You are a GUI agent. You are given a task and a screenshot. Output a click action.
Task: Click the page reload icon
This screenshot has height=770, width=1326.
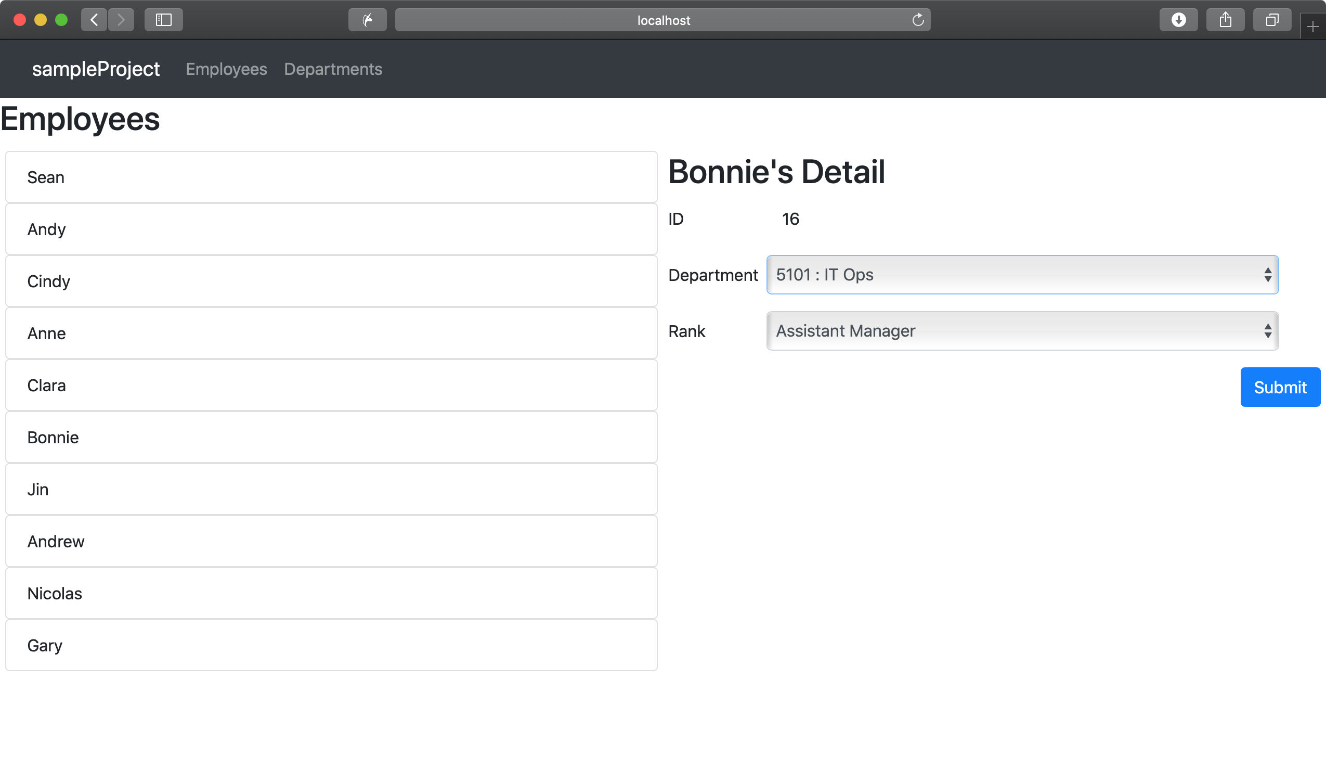(x=918, y=20)
